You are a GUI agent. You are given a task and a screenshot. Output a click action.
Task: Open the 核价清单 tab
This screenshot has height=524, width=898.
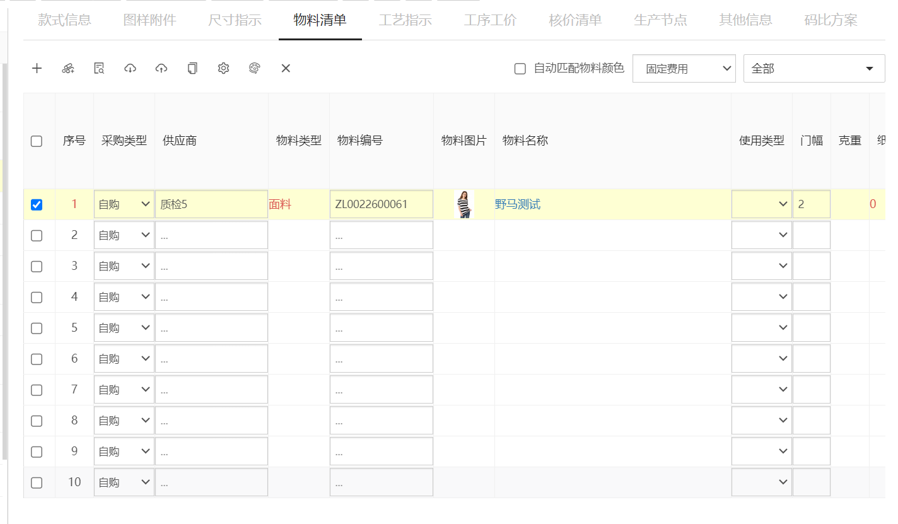pos(575,20)
